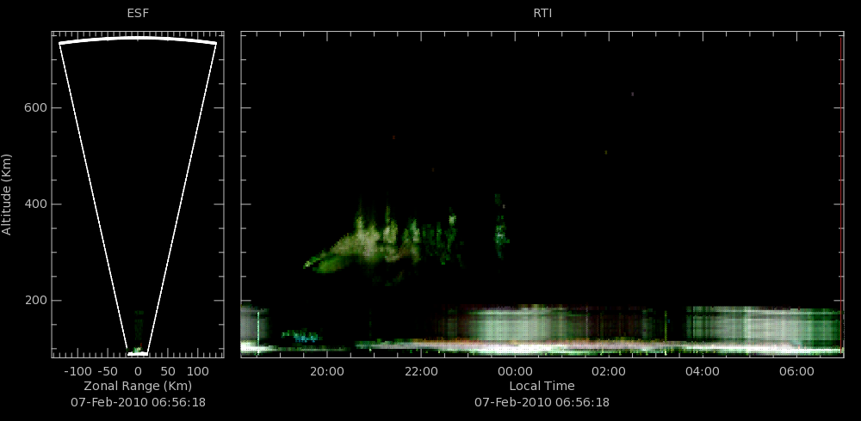Click the 20:00 time tick label
This screenshot has width=861, height=421.
pos(326,372)
